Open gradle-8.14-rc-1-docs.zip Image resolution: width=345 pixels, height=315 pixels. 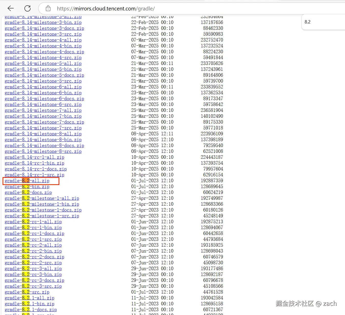click(x=36, y=169)
